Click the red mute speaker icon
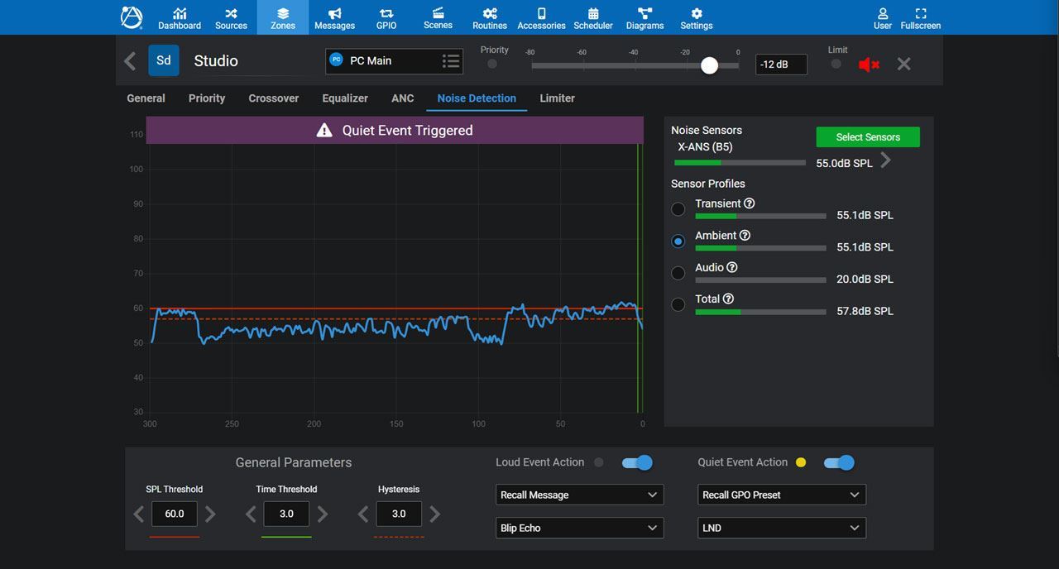Viewport: 1059px width, 569px height. pos(868,64)
